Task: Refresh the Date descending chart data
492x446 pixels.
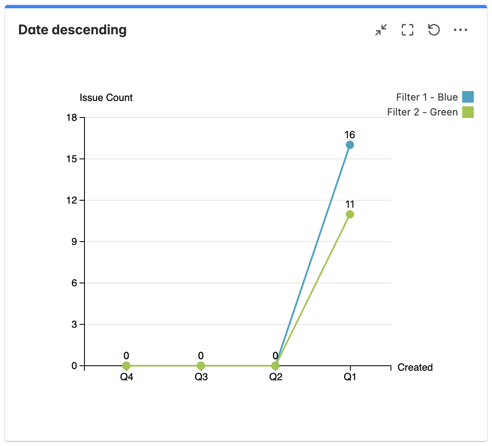Action: [x=434, y=30]
